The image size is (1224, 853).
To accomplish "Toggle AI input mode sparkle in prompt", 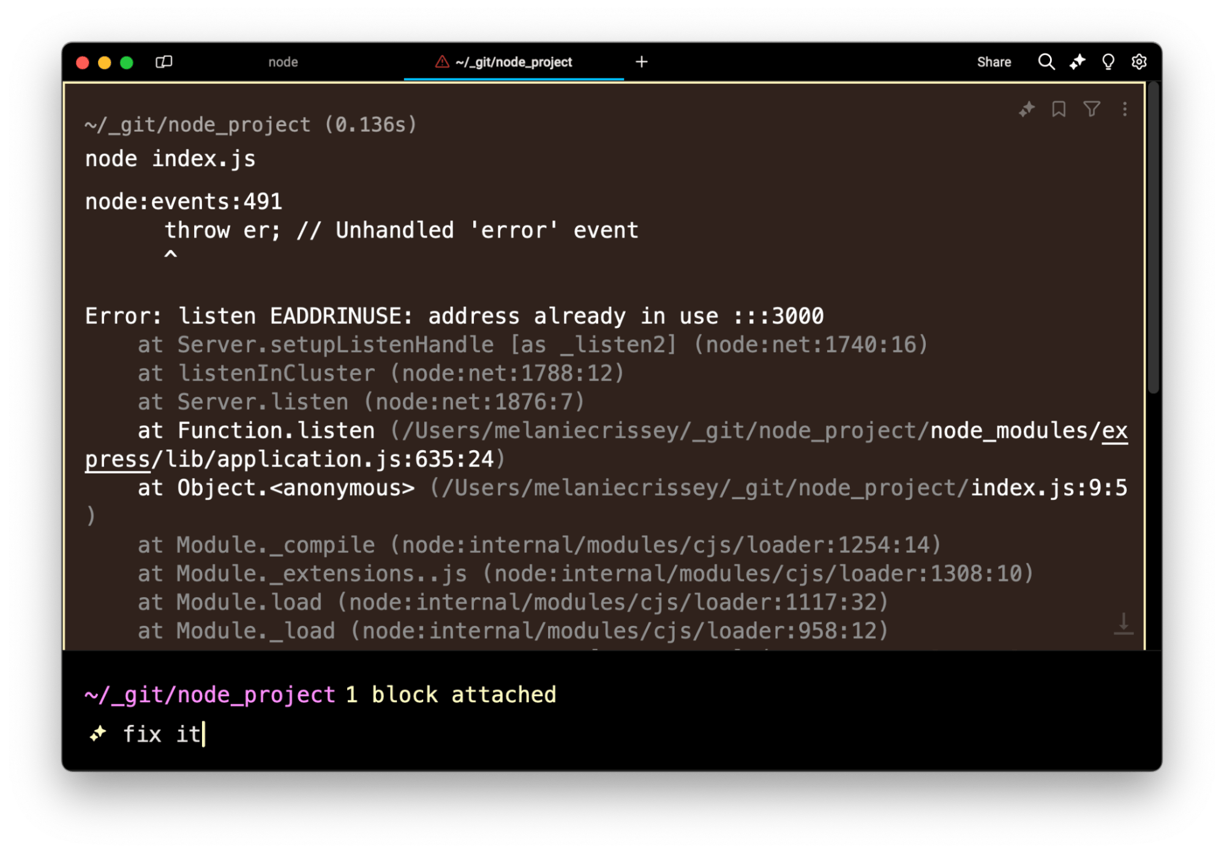I will coord(98,734).
